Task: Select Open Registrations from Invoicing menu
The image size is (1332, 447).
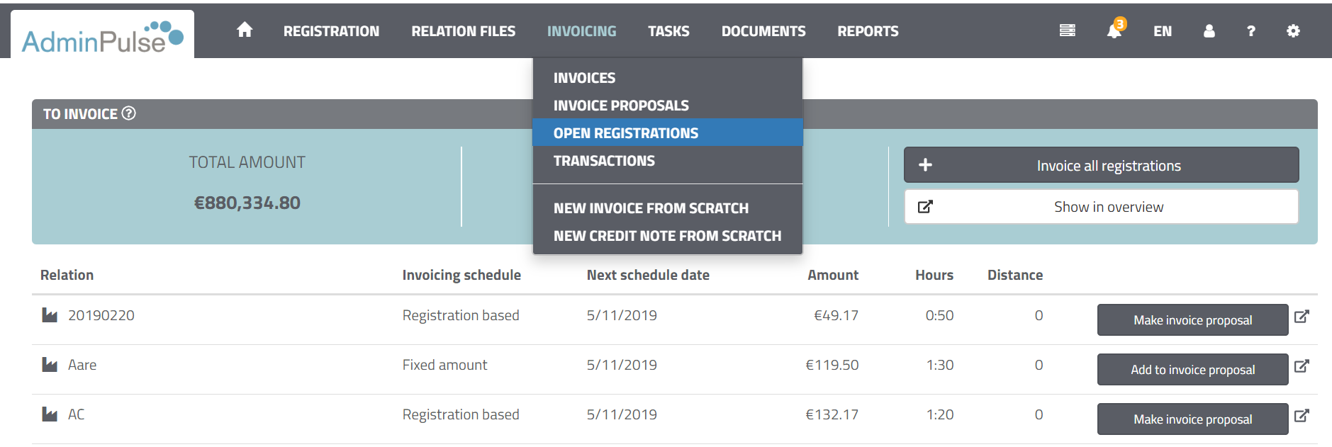Action: pyautogui.click(x=625, y=133)
